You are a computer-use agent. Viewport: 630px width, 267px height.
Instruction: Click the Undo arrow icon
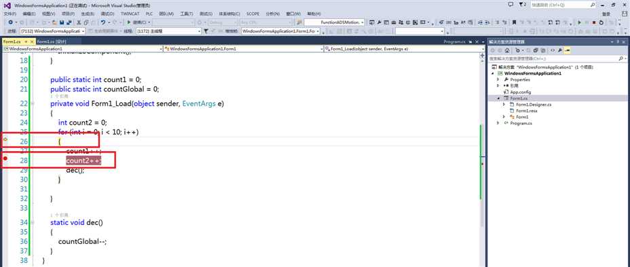pyautogui.click(x=103, y=22)
